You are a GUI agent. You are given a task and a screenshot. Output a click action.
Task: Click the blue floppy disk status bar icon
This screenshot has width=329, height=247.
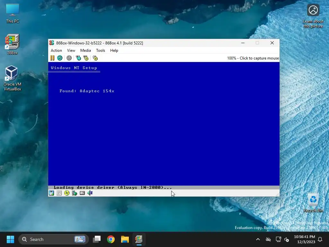click(x=51, y=193)
